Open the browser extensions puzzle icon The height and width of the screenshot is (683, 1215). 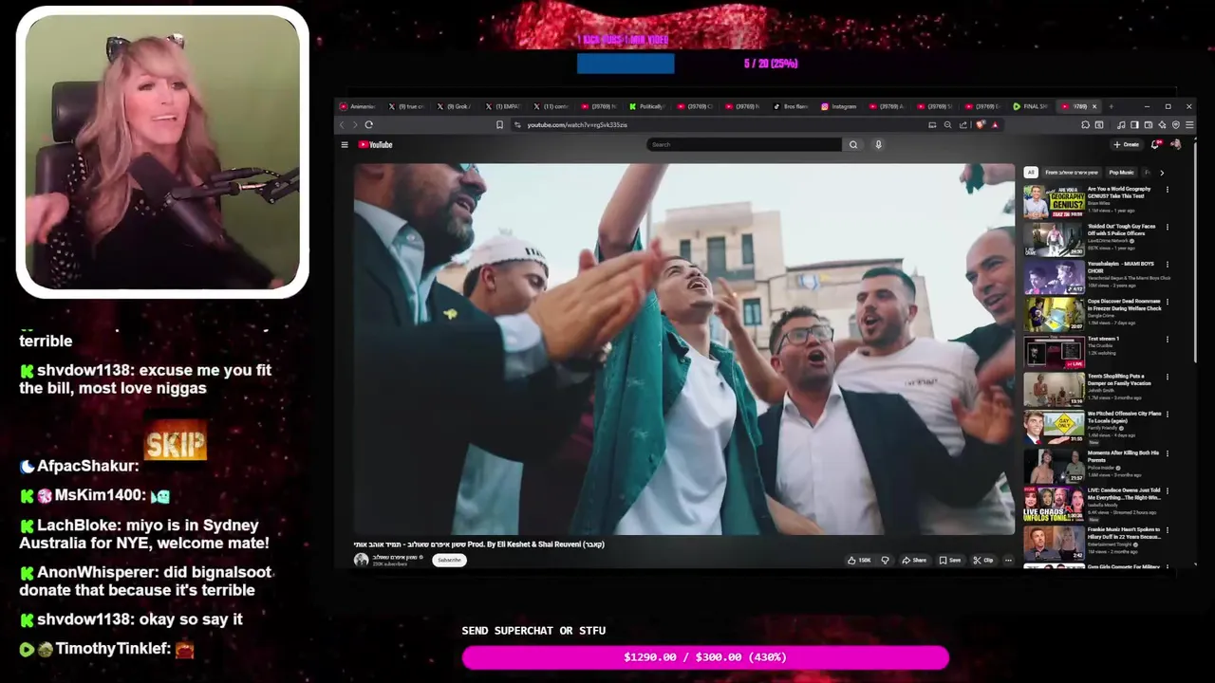coord(1086,124)
